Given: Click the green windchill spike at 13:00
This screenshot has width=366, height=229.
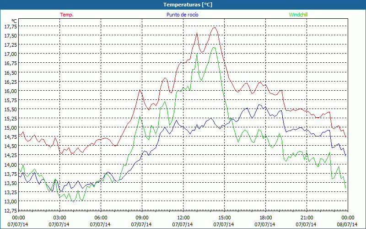Looking at the screenshot, I should coord(197,54).
